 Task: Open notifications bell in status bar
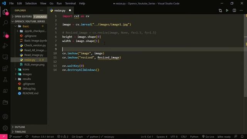pos(242,136)
